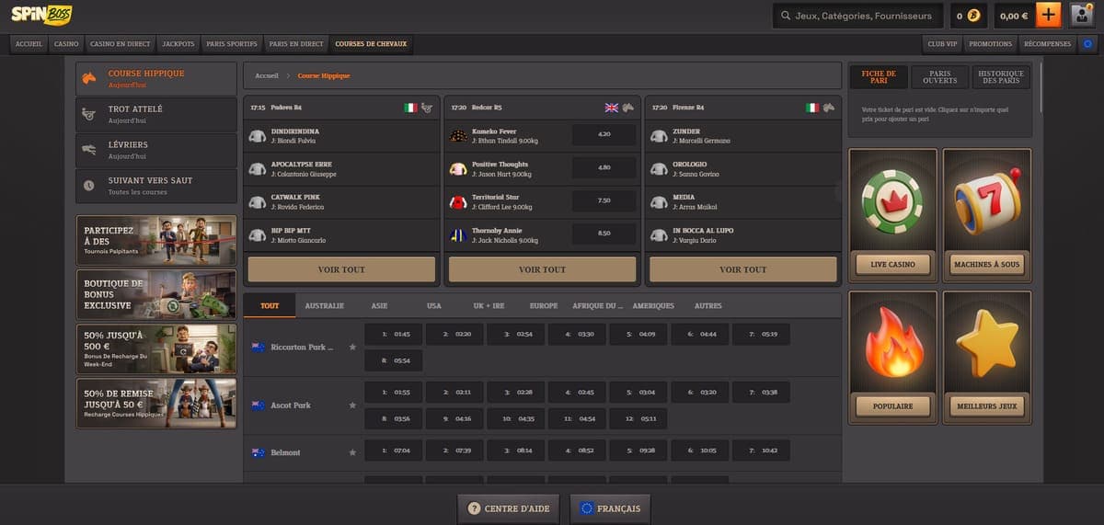Screen dimensions: 1104x525
Task: Click the Territorial Star red silk icon
Action: coord(457,201)
